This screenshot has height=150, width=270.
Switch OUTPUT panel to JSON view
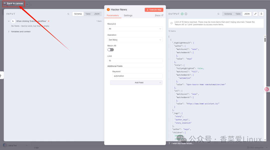pos(247,14)
